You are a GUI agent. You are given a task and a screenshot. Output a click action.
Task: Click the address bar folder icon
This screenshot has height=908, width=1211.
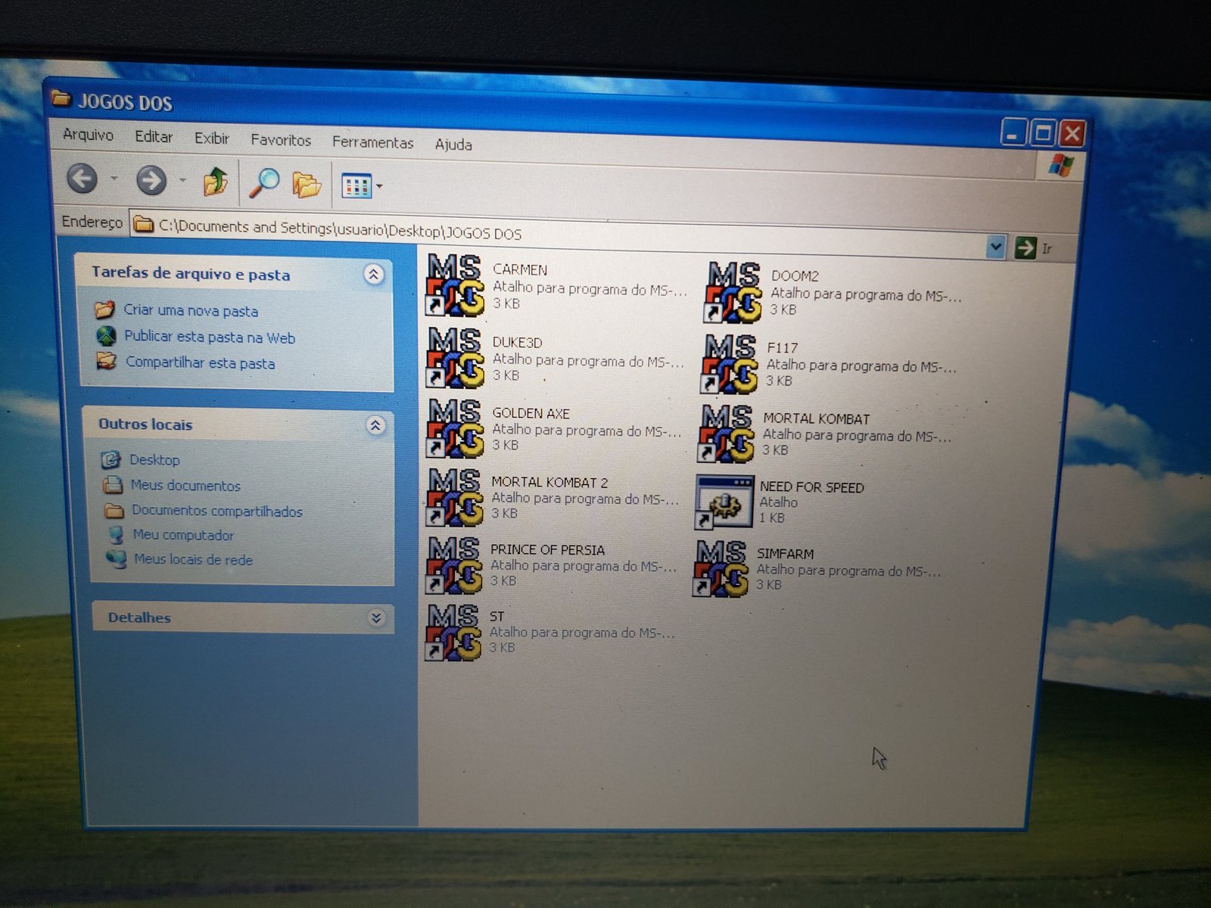tap(143, 224)
